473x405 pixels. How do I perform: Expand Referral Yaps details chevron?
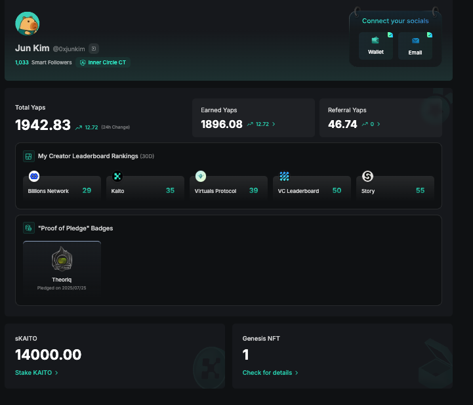[x=379, y=124]
